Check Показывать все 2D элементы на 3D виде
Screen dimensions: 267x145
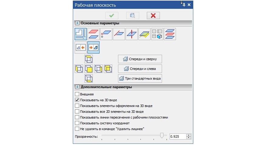77,112
